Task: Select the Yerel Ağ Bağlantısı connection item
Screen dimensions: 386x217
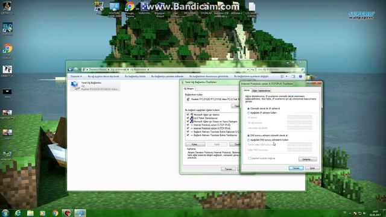Action: (95, 86)
